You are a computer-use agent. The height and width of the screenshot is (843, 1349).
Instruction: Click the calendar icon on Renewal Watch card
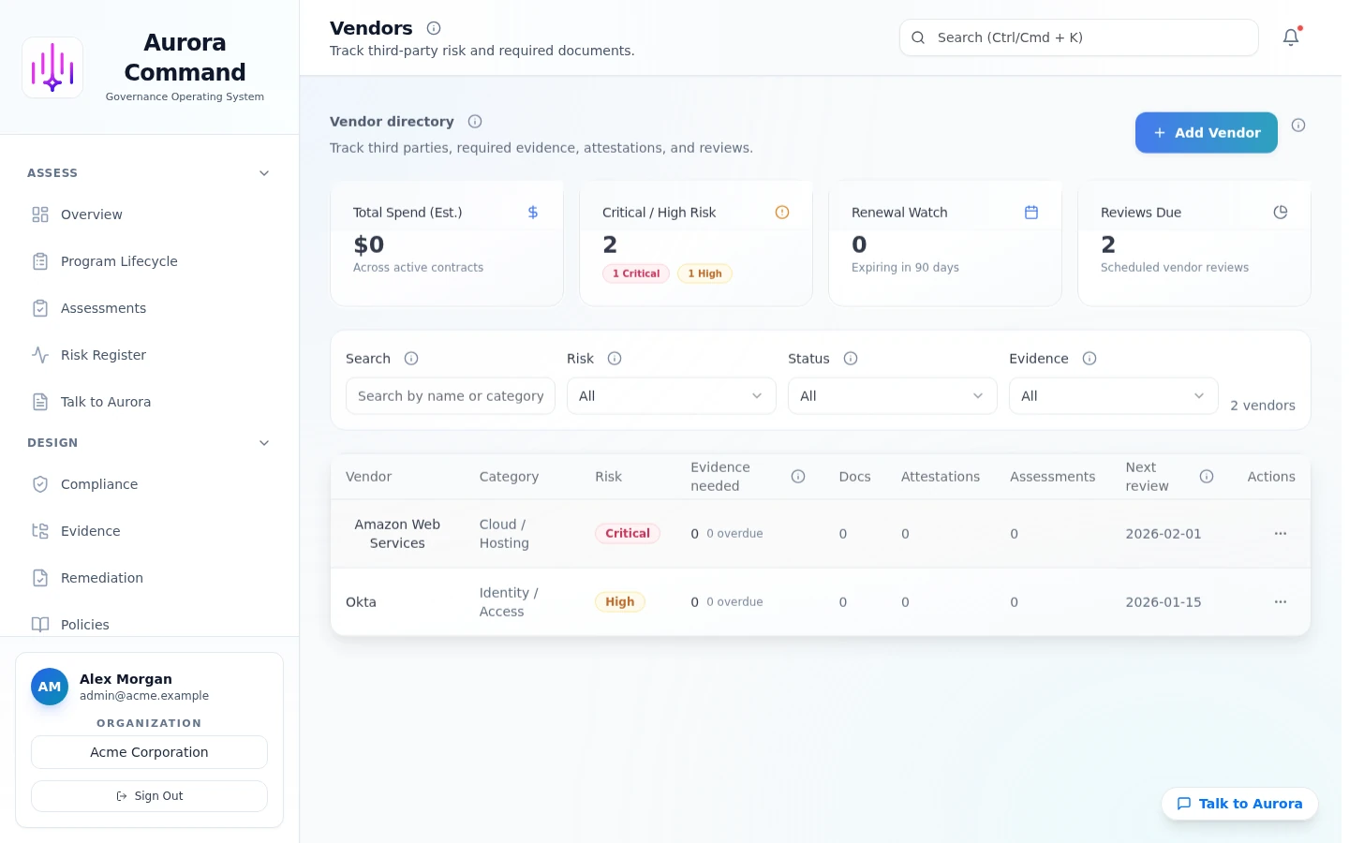1031,213
